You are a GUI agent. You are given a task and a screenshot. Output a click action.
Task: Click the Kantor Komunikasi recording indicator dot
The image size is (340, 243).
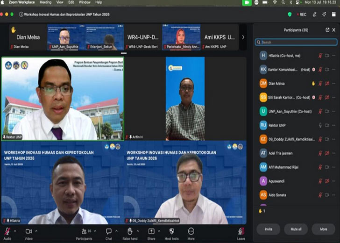click(314, 70)
